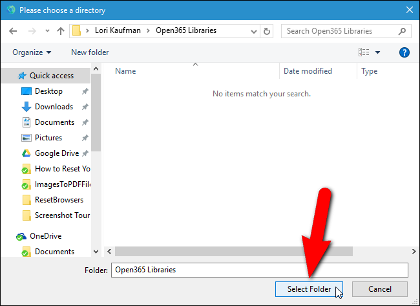This screenshot has width=420, height=306.
Task: Refresh the current folder view
Action: tap(266, 32)
